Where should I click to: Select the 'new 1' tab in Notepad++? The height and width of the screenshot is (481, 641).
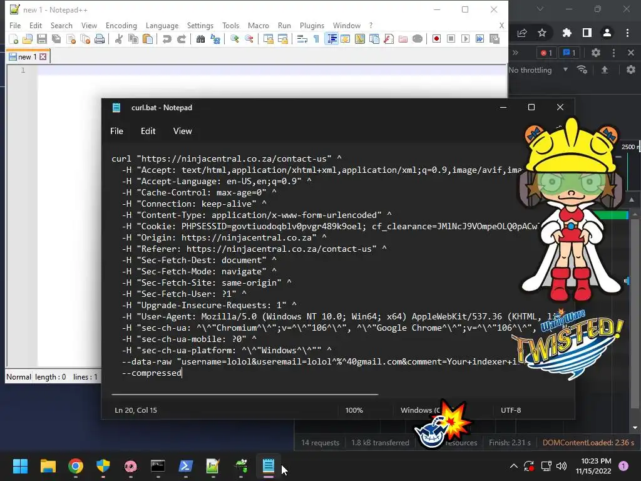click(x=28, y=57)
